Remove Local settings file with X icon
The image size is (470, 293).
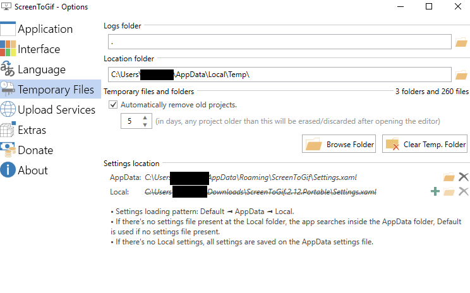click(464, 191)
